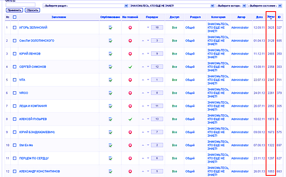Check the select-all checkbox in header
This screenshot has height=177, width=286.
coord(15,17)
